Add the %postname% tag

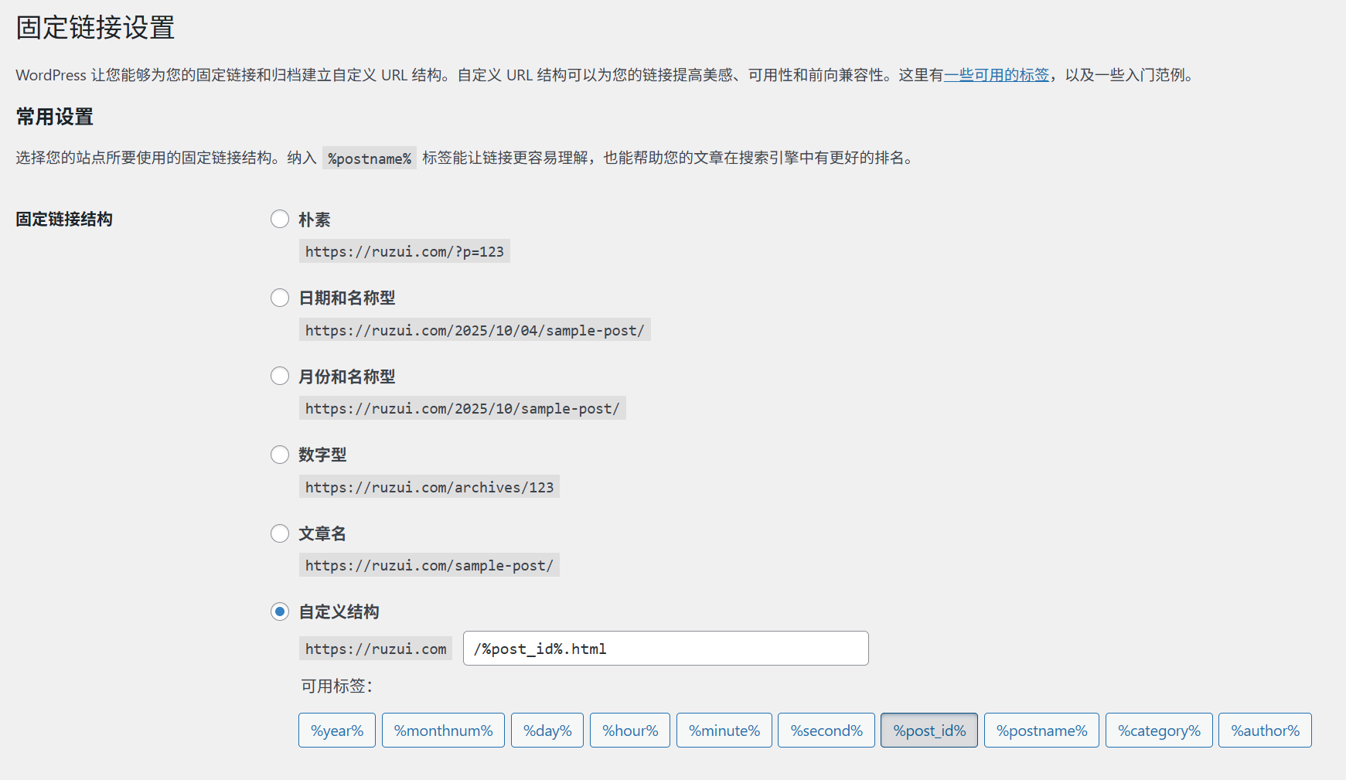(1041, 731)
